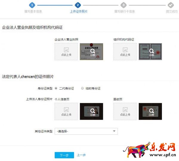View 企业法人营业执照 example magnifier

pos(92,51)
